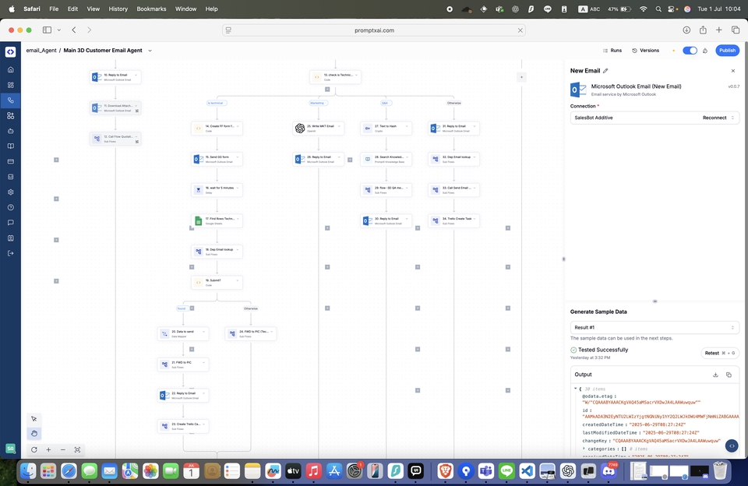Copy the Output JSON with the copy icon
Screen dimensions: 748x486
pyautogui.click(x=729, y=375)
